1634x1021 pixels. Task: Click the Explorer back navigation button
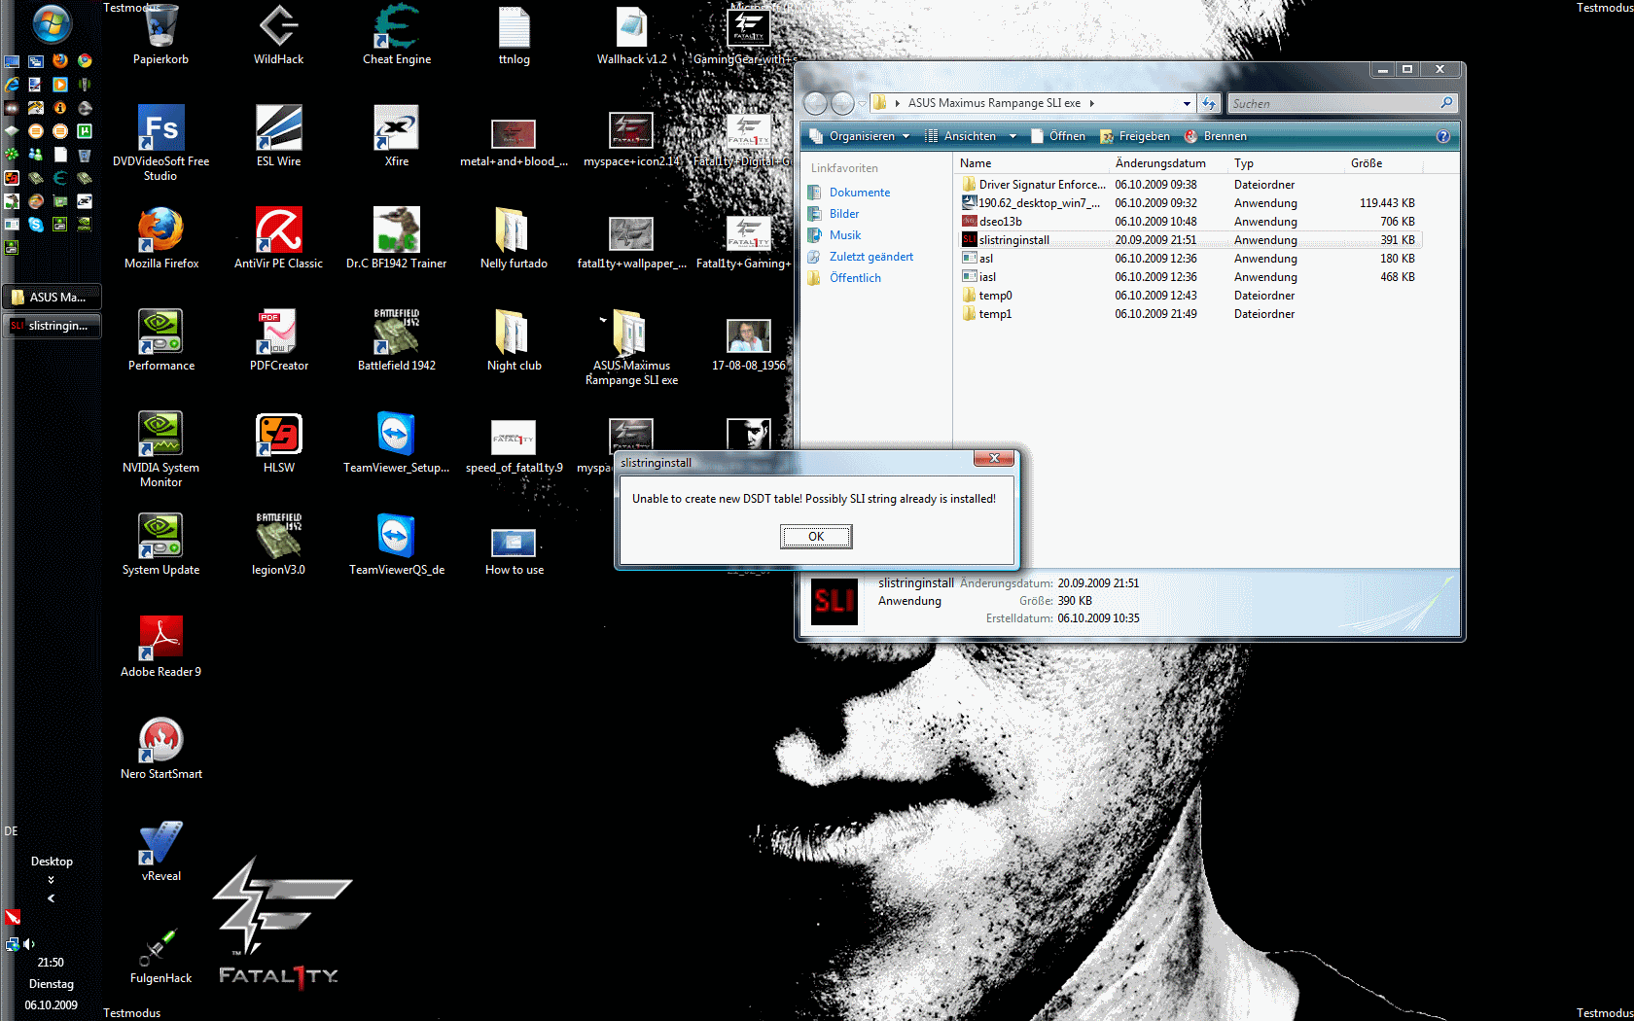click(815, 103)
